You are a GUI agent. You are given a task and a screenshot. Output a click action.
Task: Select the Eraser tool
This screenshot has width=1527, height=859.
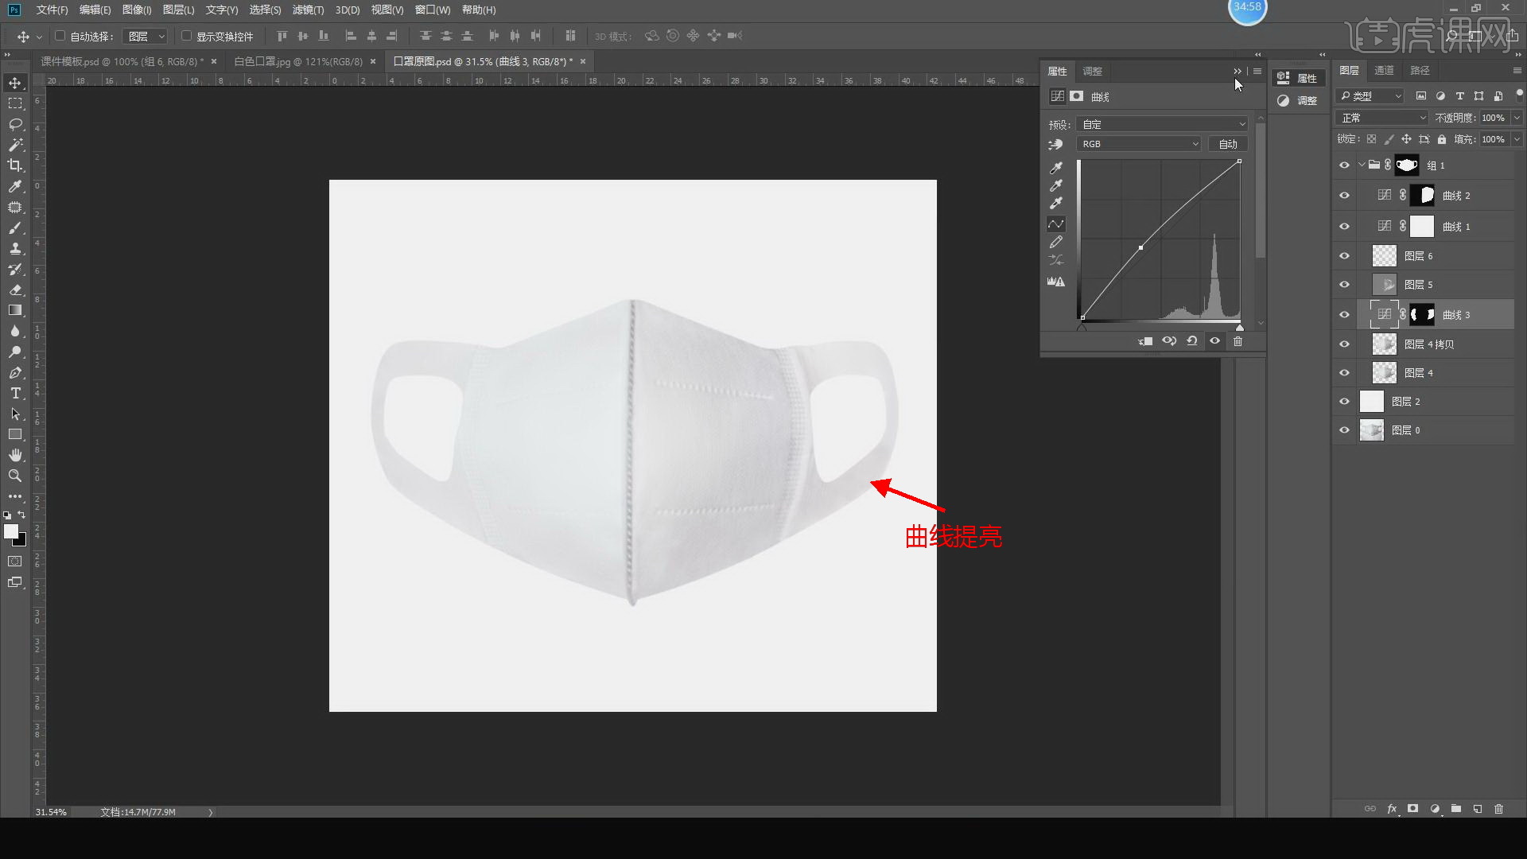pos(15,290)
